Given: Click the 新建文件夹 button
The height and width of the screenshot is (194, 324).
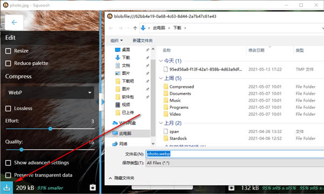Looking at the screenshot, I should click(143, 40).
